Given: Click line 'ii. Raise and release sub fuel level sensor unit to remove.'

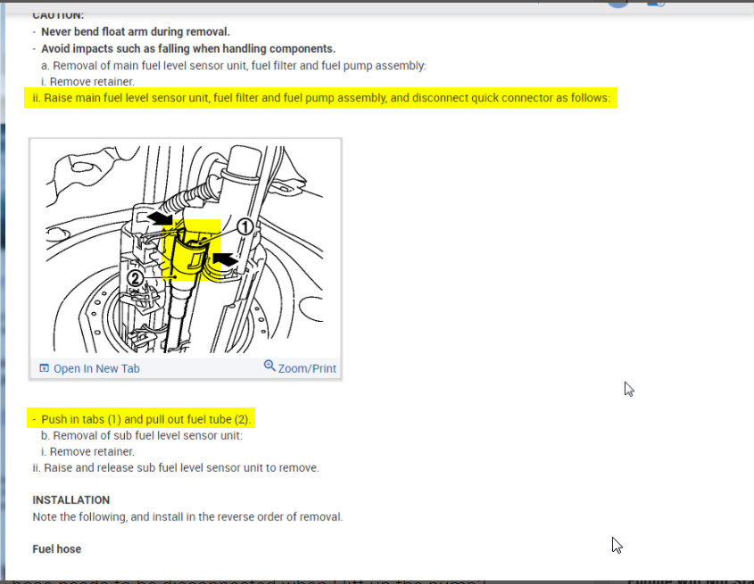Looking at the screenshot, I should (x=176, y=468).
